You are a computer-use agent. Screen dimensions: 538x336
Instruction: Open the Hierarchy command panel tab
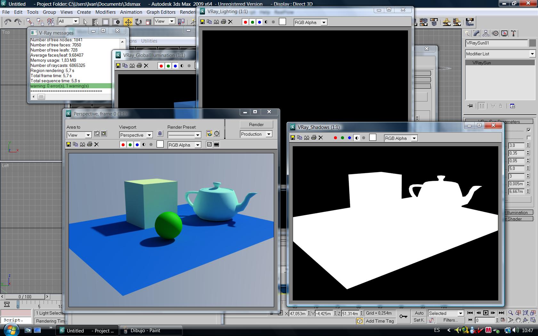coord(486,33)
